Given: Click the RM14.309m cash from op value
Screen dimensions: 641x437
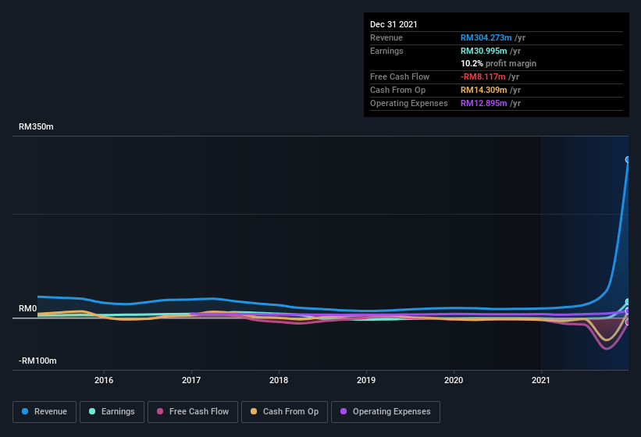Looking at the screenshot, I should [483, 90].
